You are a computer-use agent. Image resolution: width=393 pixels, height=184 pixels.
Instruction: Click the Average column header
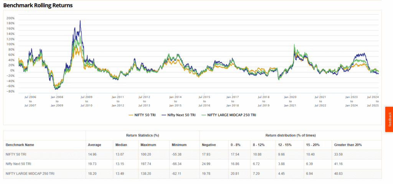[94, 145]
